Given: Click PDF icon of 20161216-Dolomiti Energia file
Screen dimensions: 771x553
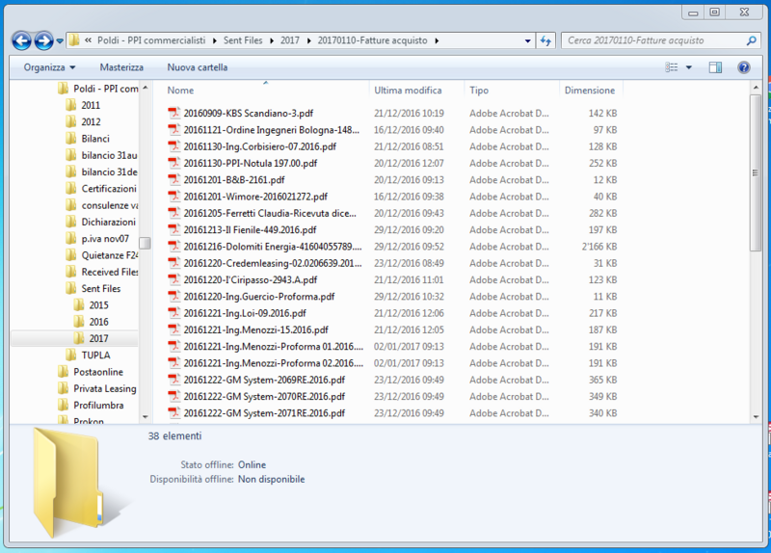Looking at the screenshot, I should click(x=173, y=247).
